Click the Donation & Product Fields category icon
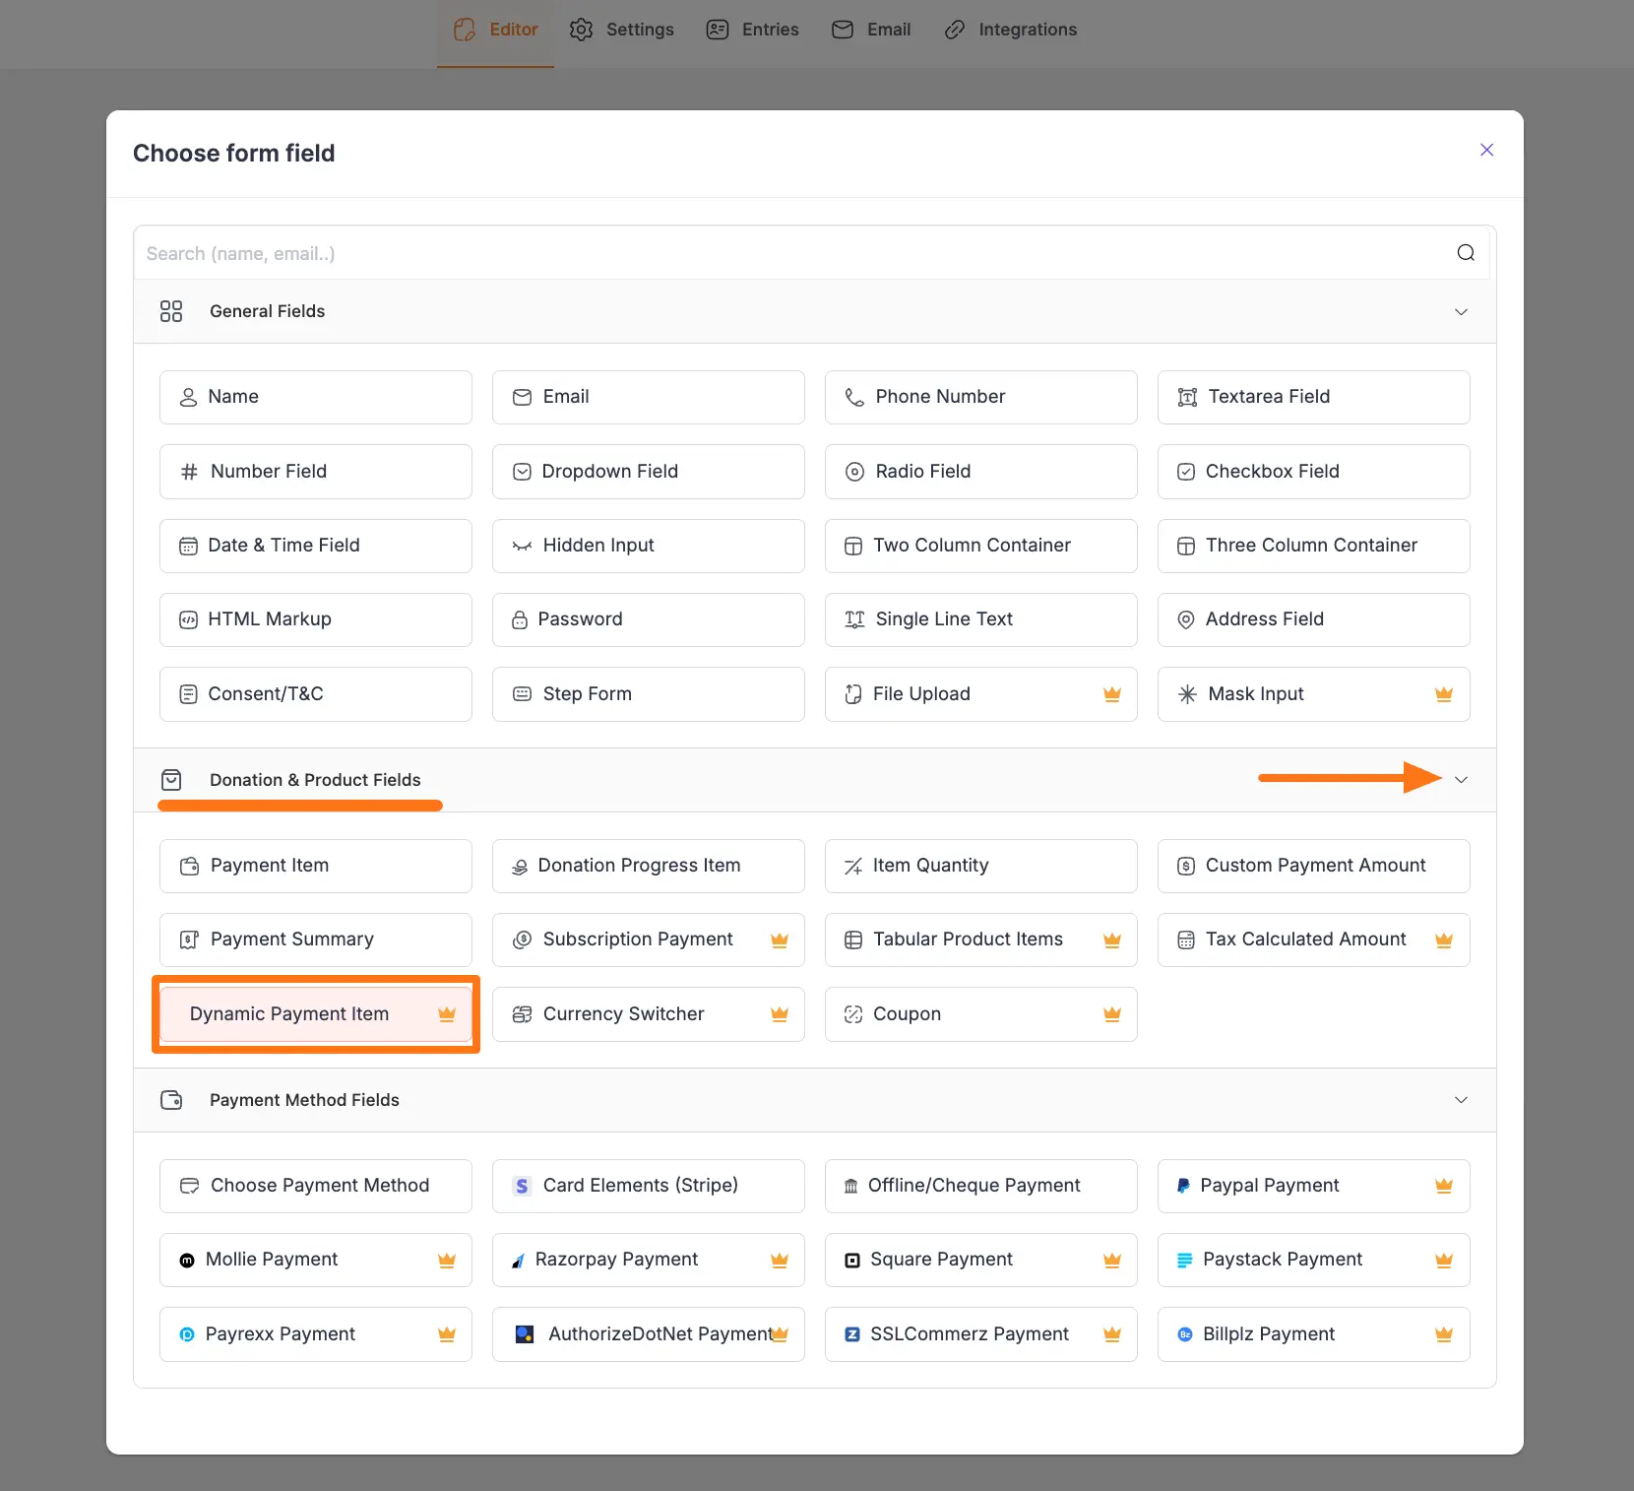 tap(172, 780)
